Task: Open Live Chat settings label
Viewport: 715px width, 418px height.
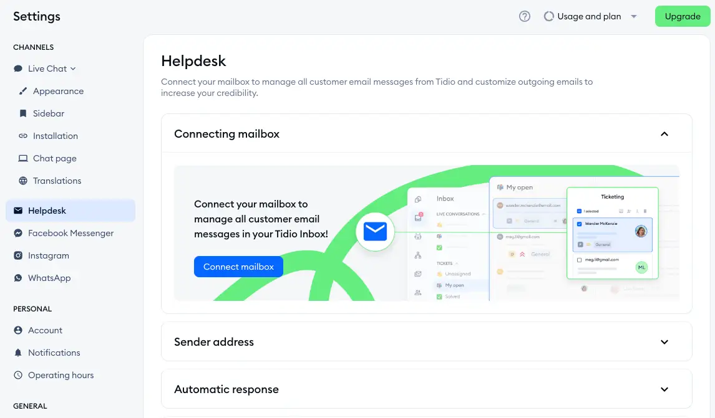Action: click(47, 69)
